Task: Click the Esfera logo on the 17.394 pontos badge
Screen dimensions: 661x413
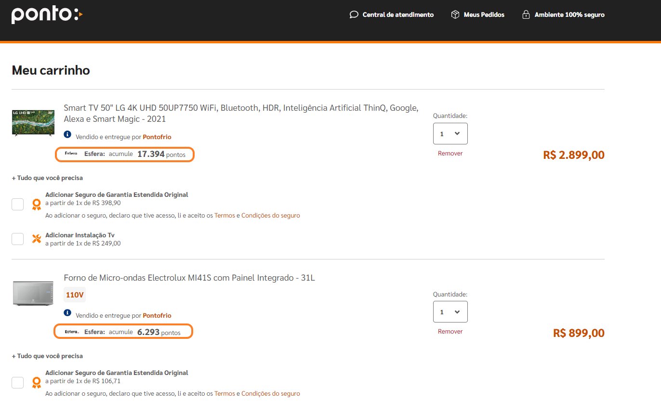Action: [x=71, y=154]
